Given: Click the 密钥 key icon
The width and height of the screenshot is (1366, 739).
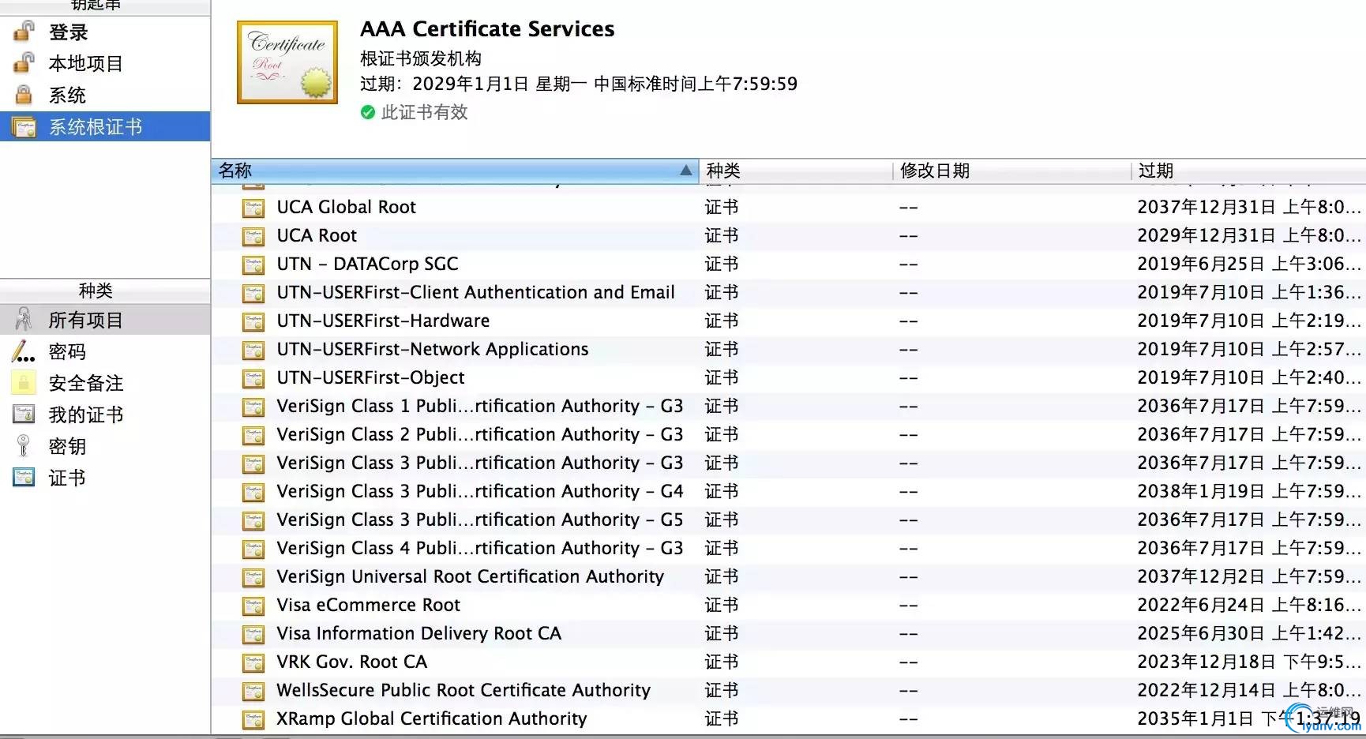Looking at the screenshot, I should 24,446.
